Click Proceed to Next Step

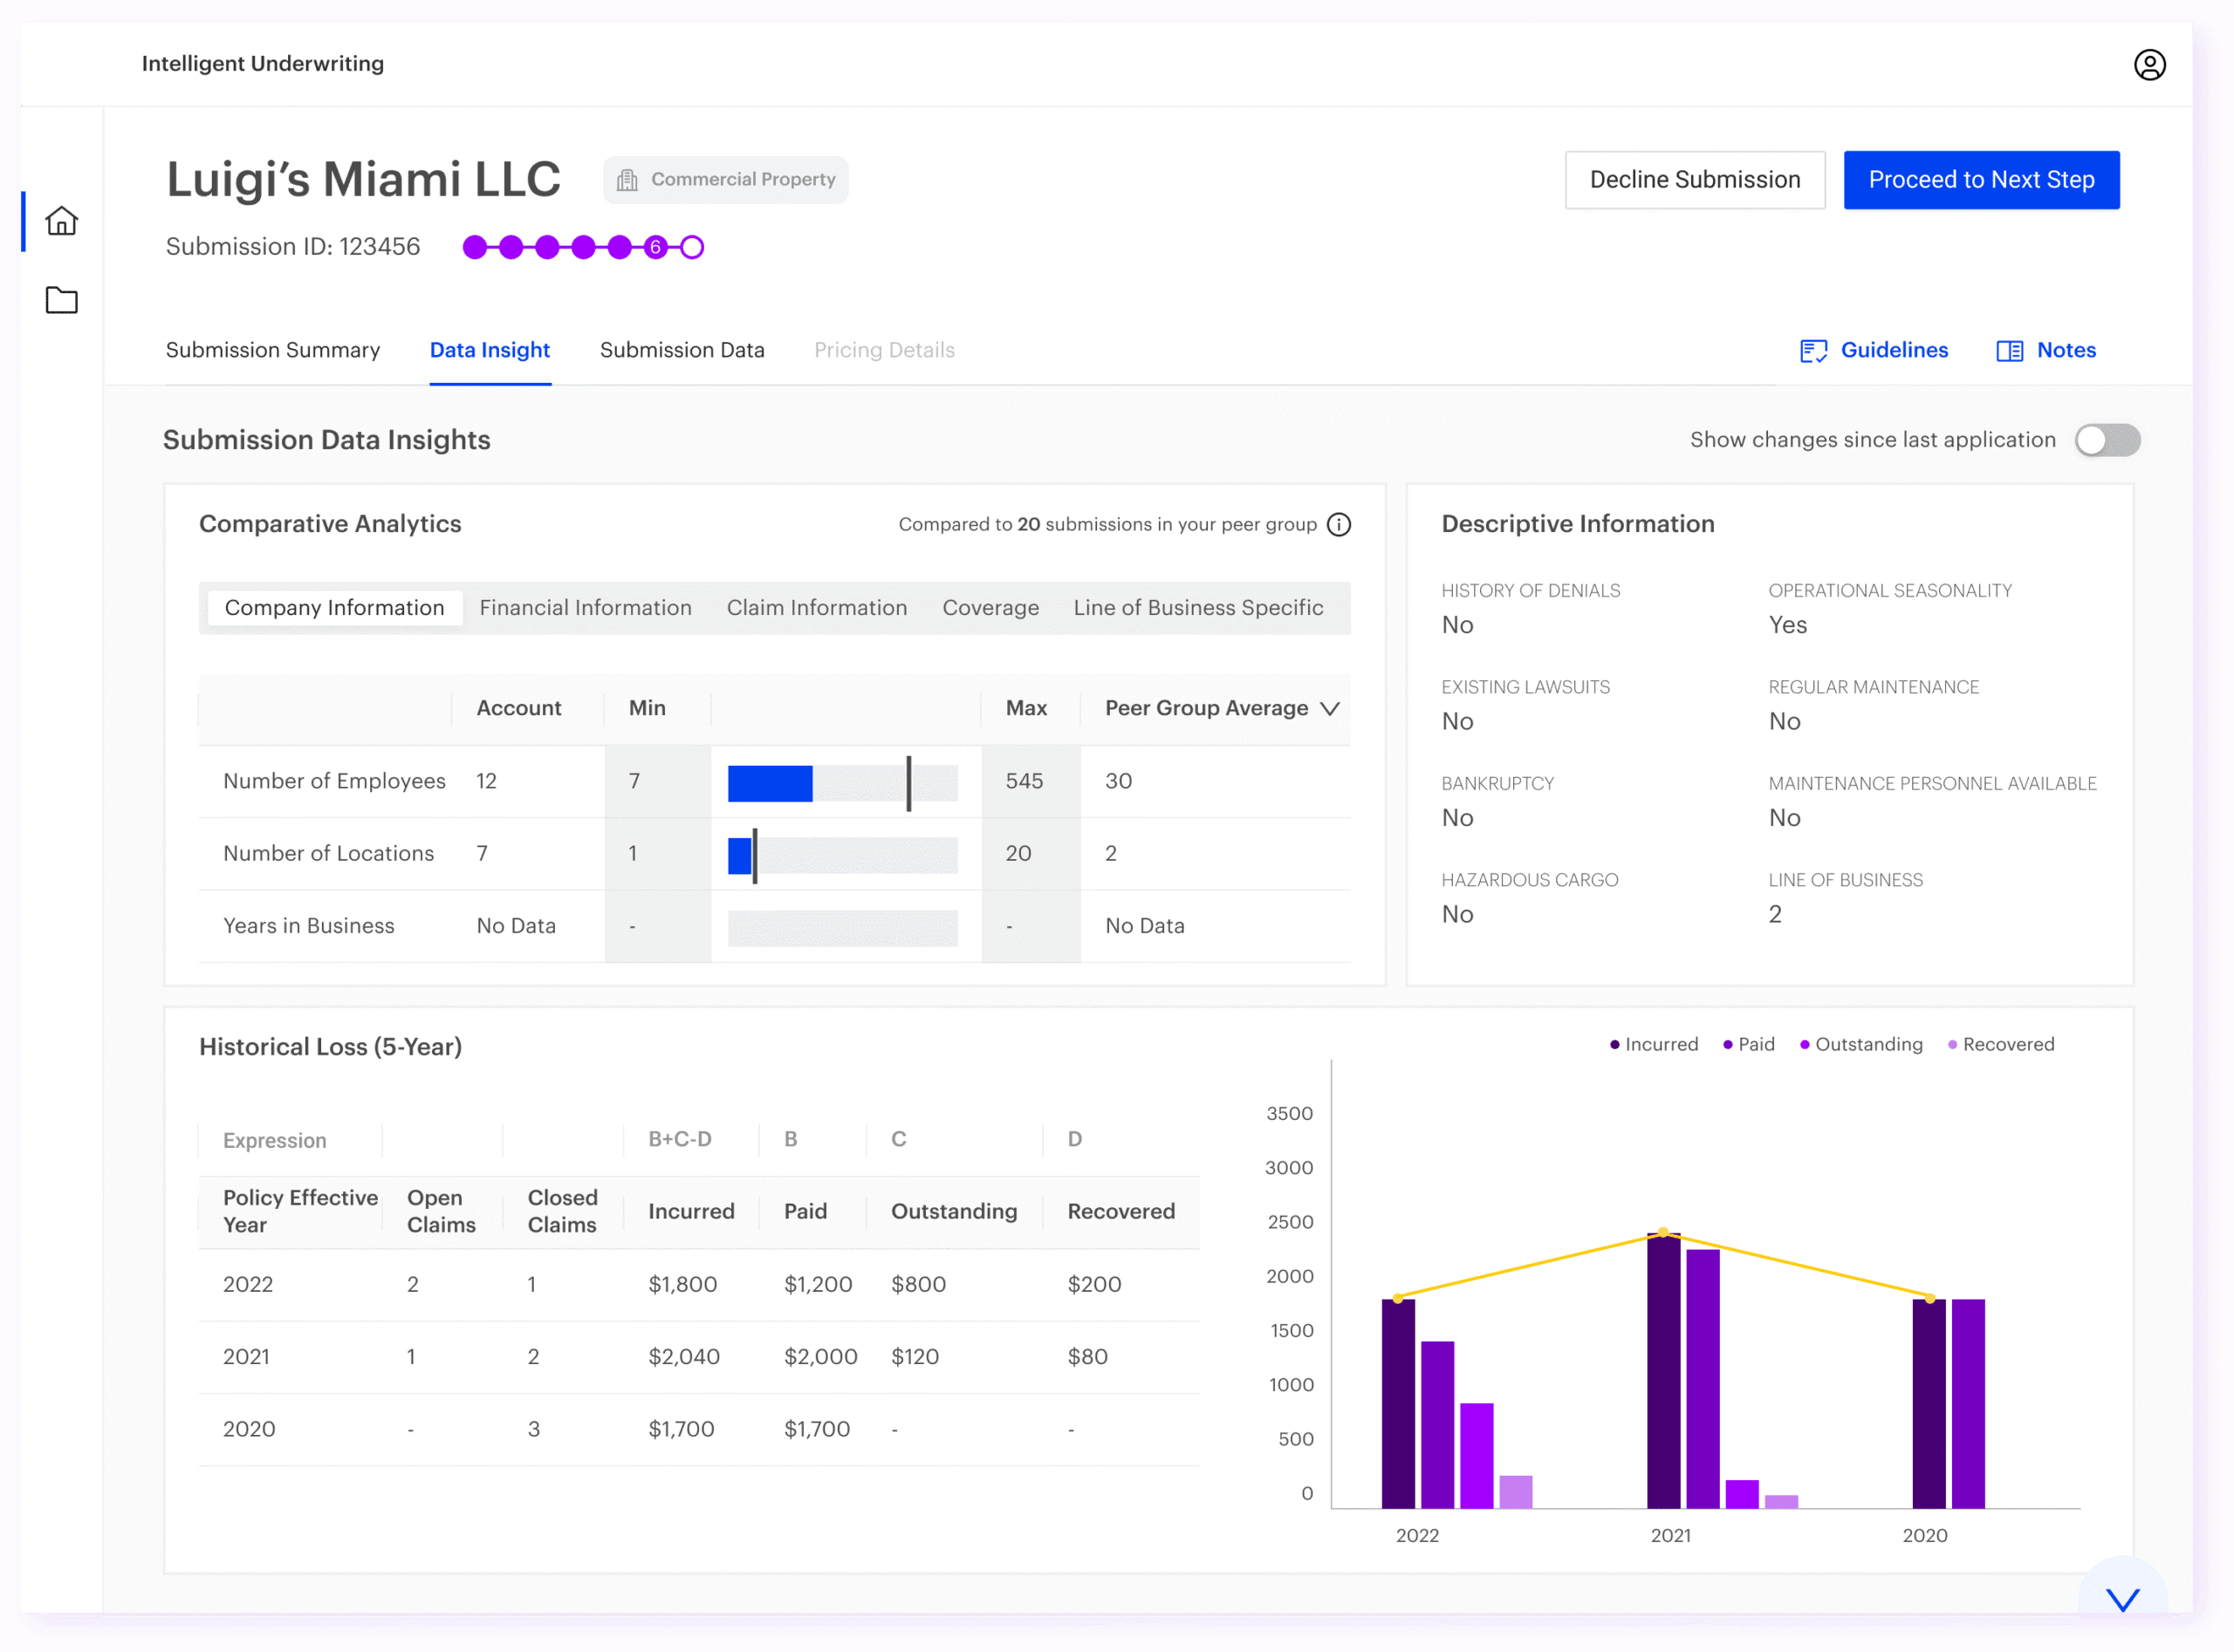click(x=1982, y=179)
